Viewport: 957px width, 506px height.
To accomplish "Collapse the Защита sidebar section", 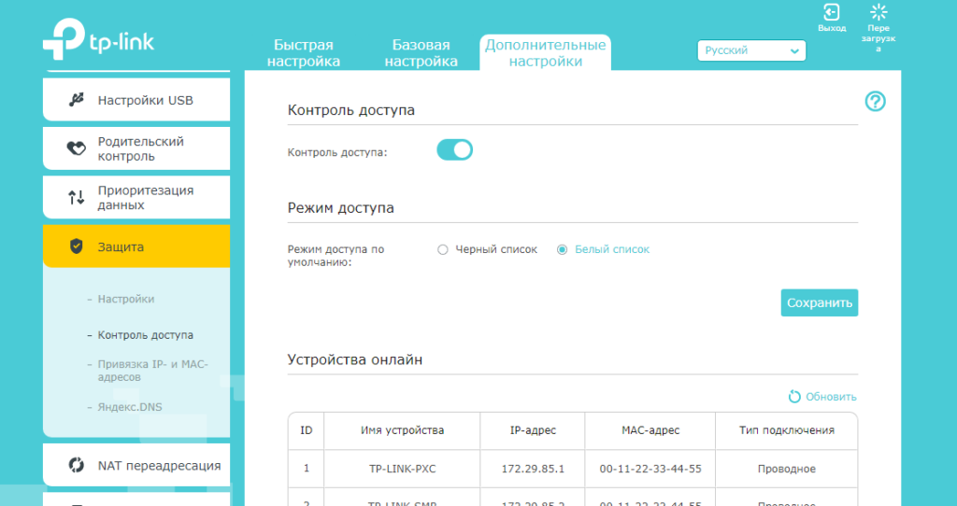I will coord(136,246).
